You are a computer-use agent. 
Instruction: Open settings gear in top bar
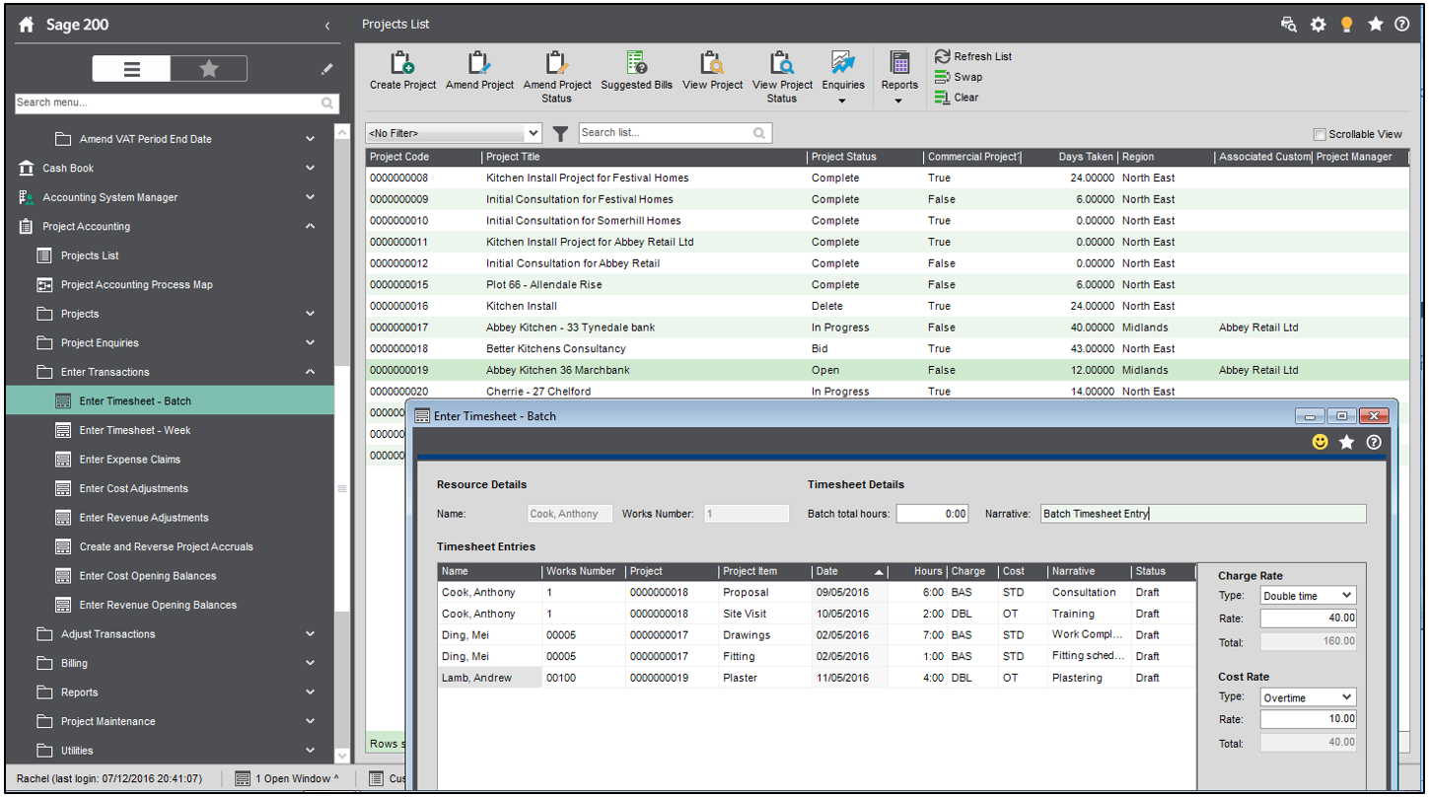[1319, 25]
